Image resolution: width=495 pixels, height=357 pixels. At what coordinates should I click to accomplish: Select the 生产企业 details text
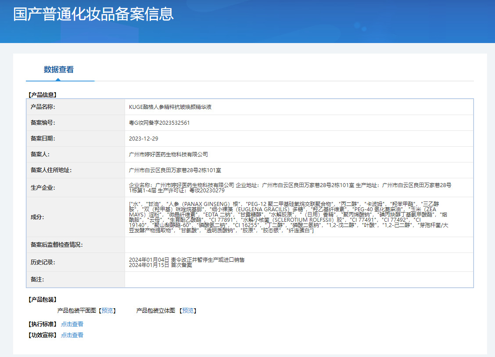tap(290, 188)
